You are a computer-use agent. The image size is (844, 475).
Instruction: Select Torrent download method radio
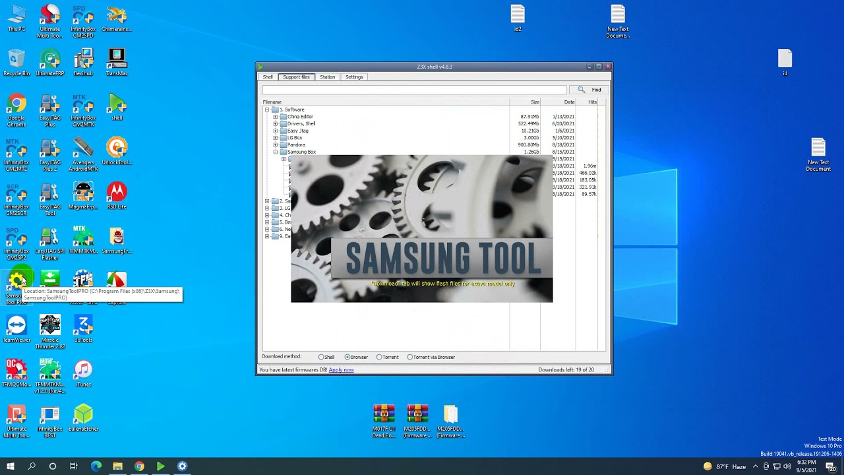click(379, 357)
